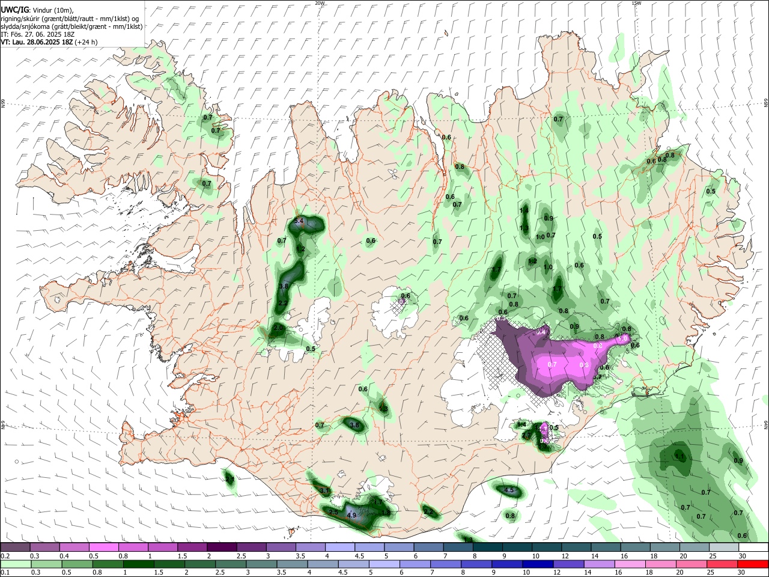
Task: Click the dark teal 9 swatch in top legend row
Action: [x=517, y=548]
